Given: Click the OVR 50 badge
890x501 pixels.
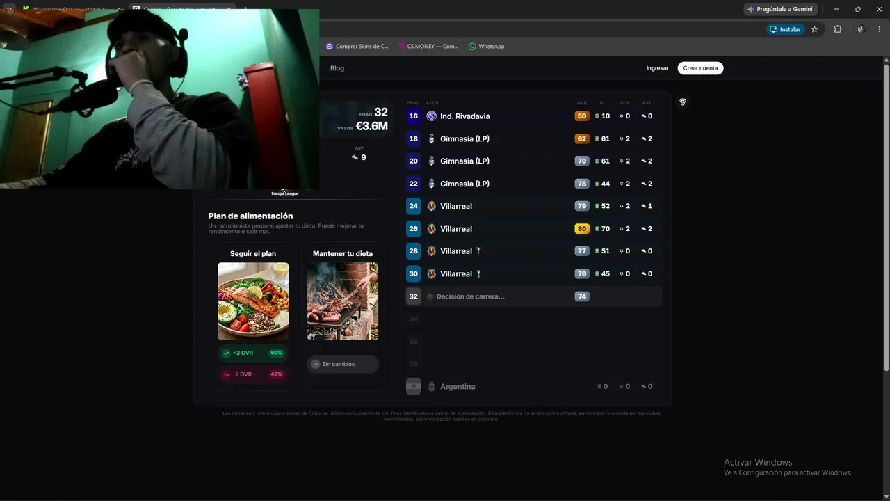Looking at the screenshot, I should pyautogui.click(x=582, y=116).
